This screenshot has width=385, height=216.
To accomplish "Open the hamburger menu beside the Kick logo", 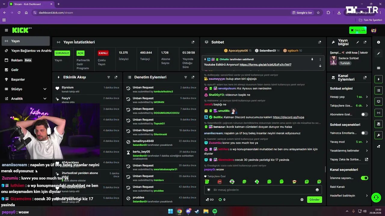I will tap(6, 30).
